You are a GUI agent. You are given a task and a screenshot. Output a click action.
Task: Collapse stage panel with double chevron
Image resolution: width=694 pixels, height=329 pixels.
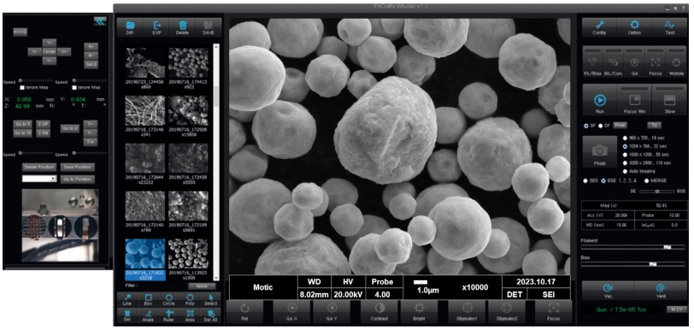pyautogui.click(x=100, y=21)
